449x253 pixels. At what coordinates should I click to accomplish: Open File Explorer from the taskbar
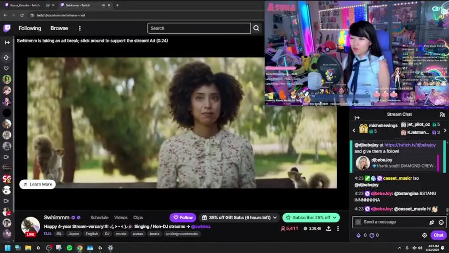coord(28,248)
